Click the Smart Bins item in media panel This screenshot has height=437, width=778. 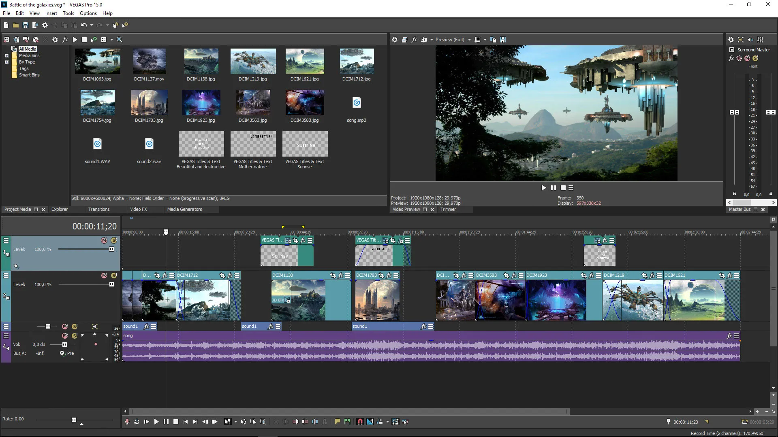tap(30, 75)
